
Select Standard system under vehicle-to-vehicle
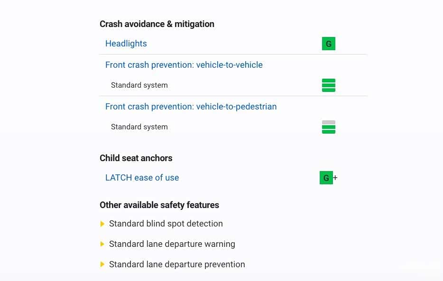tap(139, 85)
